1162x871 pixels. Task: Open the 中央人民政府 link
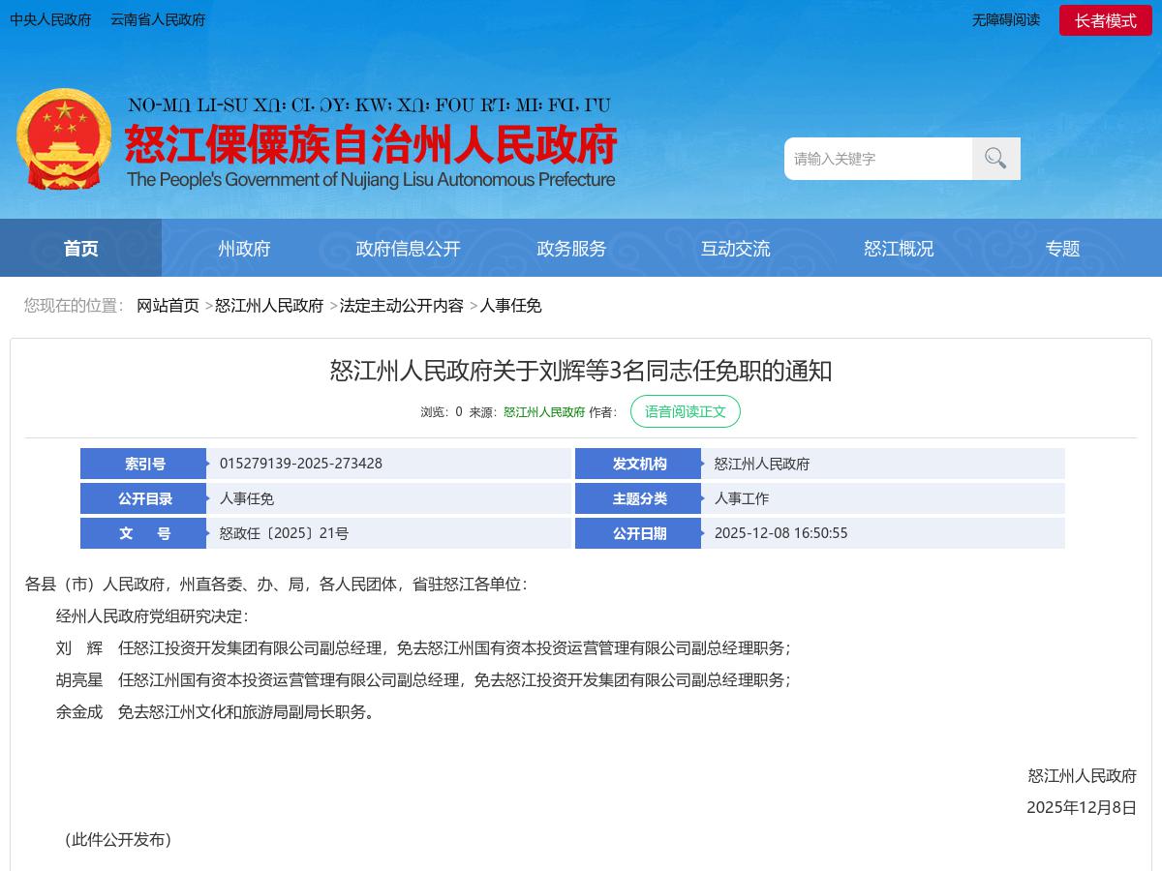click(52, 20)
